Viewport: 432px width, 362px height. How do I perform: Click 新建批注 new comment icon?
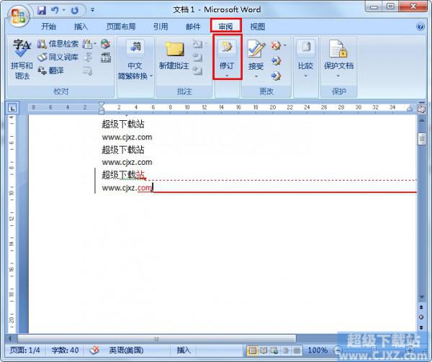point(174,50)
